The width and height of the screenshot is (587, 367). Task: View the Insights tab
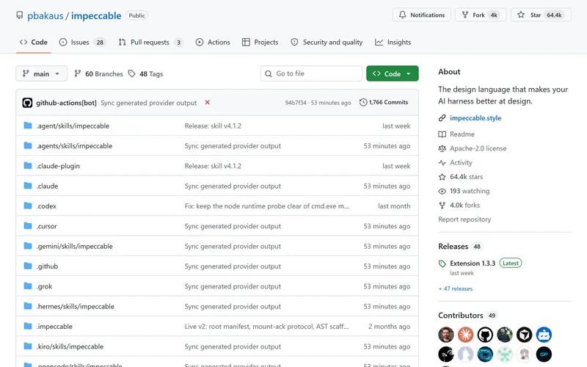pyautogui.click(x=393, y=43)
